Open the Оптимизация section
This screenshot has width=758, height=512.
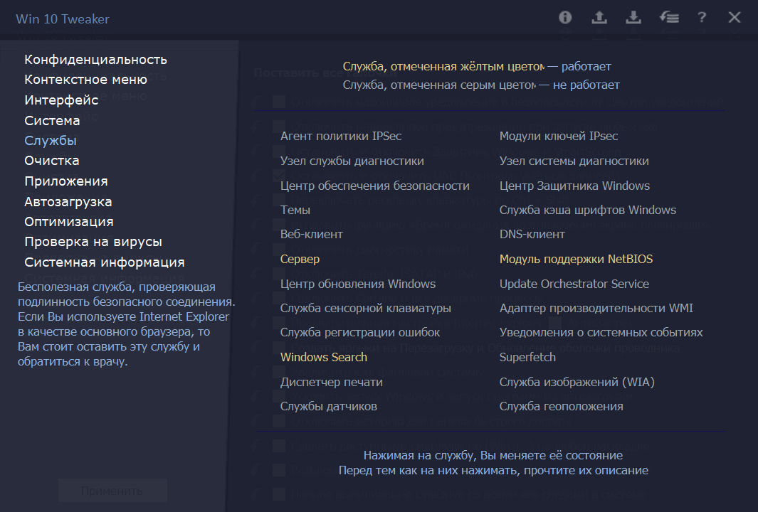(x=69, y=222)
